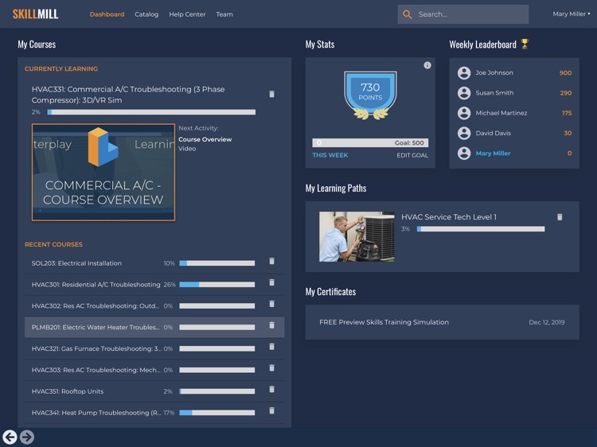Open the Help Center tab
597x447 pixels.
(x=187, y=14)
